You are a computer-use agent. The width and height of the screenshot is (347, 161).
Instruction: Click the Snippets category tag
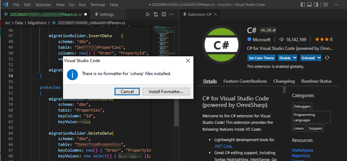[315, 128]
